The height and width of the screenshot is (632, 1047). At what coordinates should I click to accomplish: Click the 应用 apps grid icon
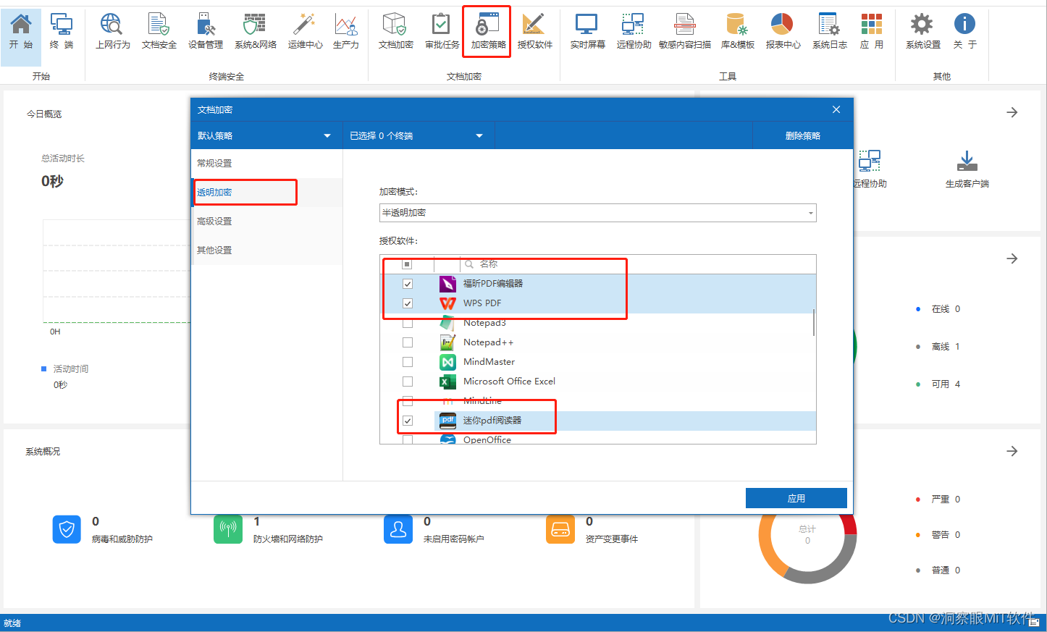[x=872, y=31]
